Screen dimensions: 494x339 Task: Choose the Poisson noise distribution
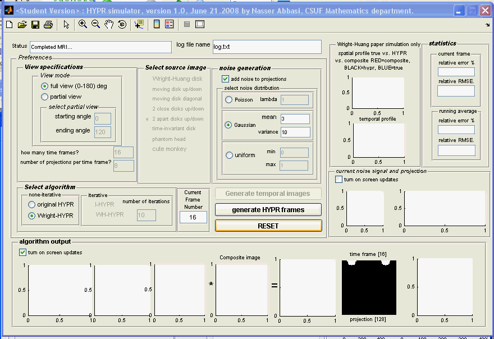(x=229, y=100)
